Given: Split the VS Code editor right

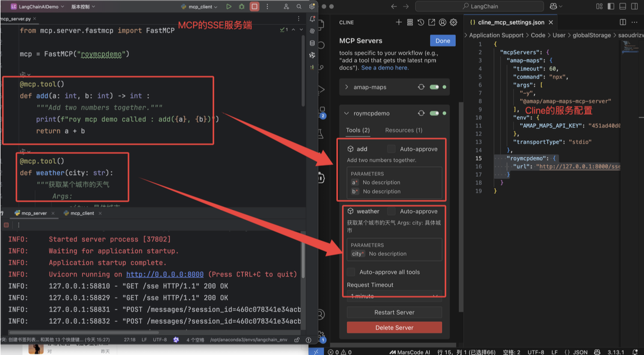Looking at the screenshot, I should [x=623, y=22].
